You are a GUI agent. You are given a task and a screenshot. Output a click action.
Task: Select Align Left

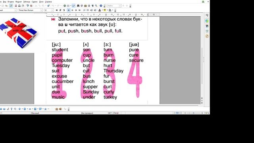[x=69, y=10]
